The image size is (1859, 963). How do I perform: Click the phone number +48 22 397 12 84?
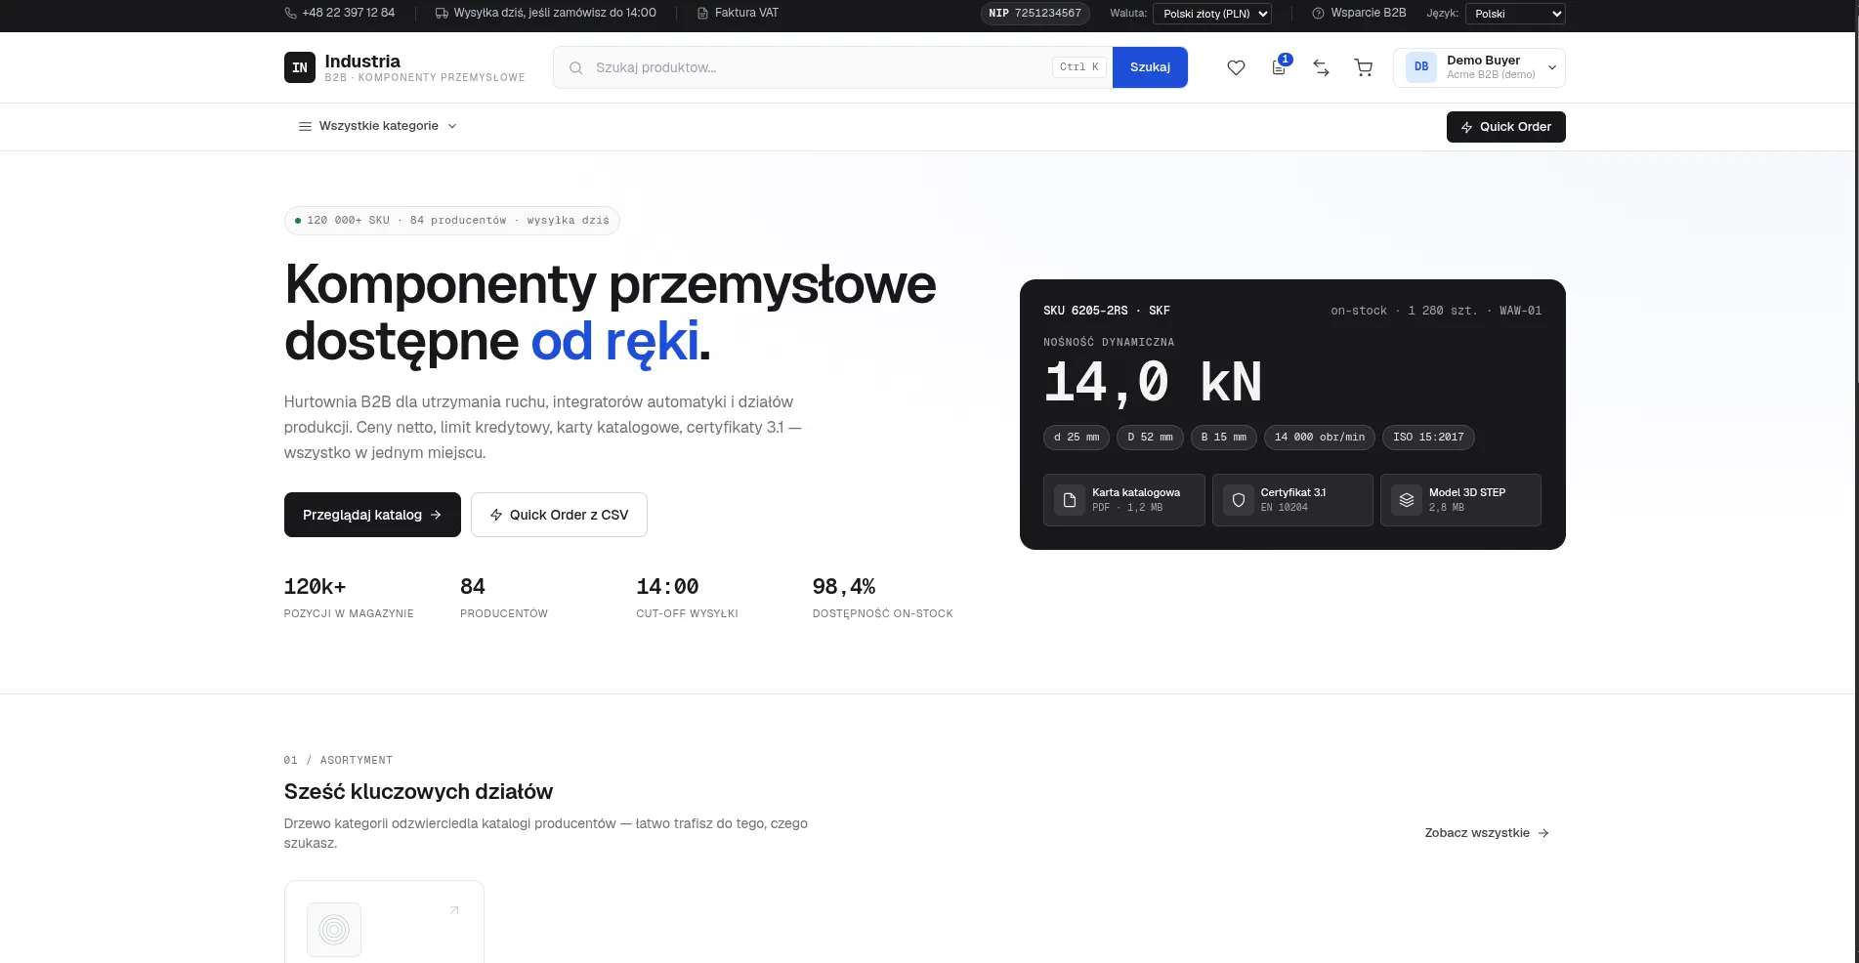click(x=340, y=13)
